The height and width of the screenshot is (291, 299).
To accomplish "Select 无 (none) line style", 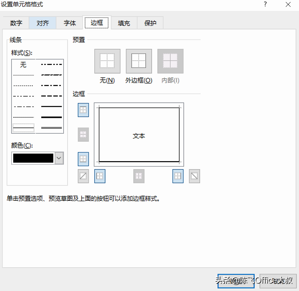I will tap(23, 65).
